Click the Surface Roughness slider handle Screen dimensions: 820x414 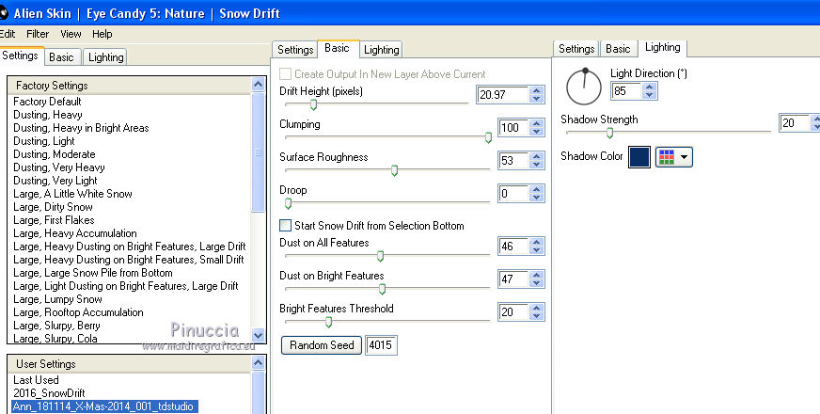pos(394,170)
